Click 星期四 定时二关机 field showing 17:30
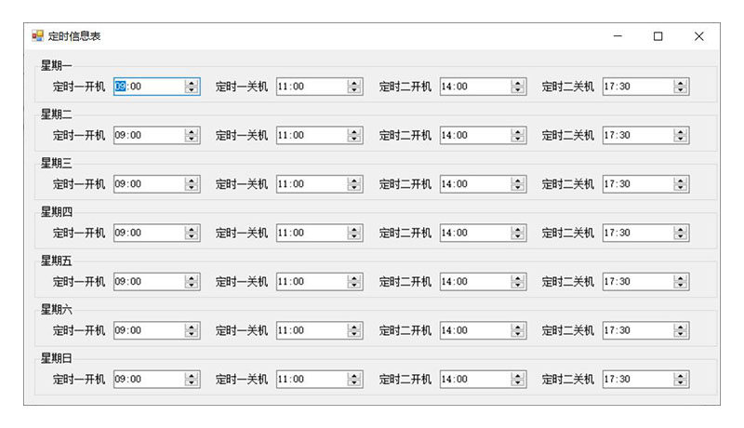Screen dimensions: 744x428 coord(645,233)
